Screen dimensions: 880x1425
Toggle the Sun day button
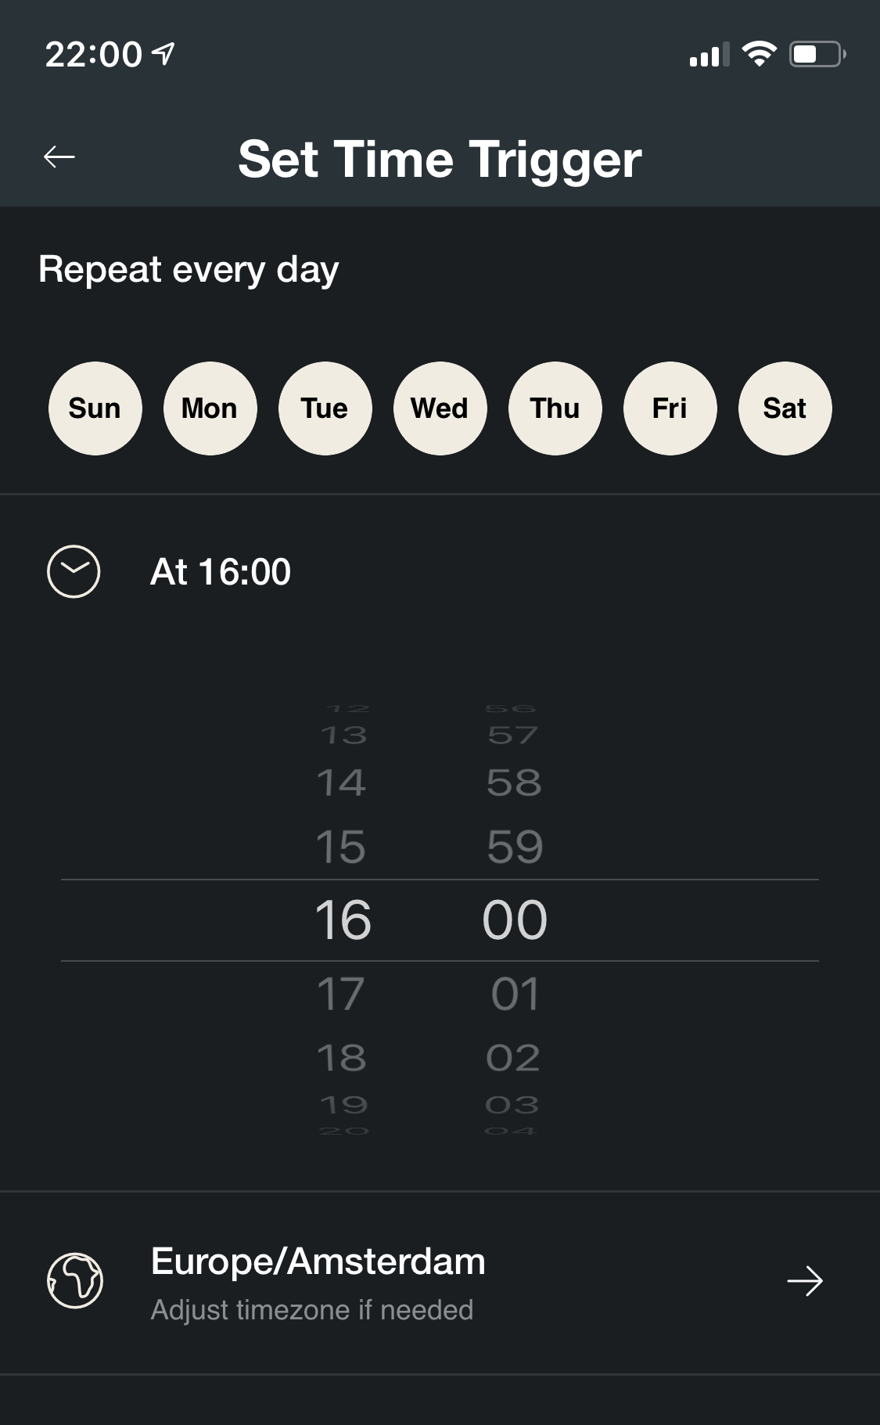tap(95, 408)
